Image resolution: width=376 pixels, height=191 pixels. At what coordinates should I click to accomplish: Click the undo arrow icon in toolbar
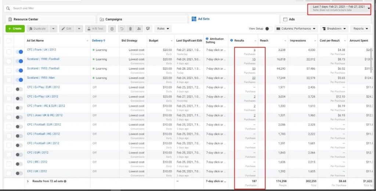click(122, 29)
